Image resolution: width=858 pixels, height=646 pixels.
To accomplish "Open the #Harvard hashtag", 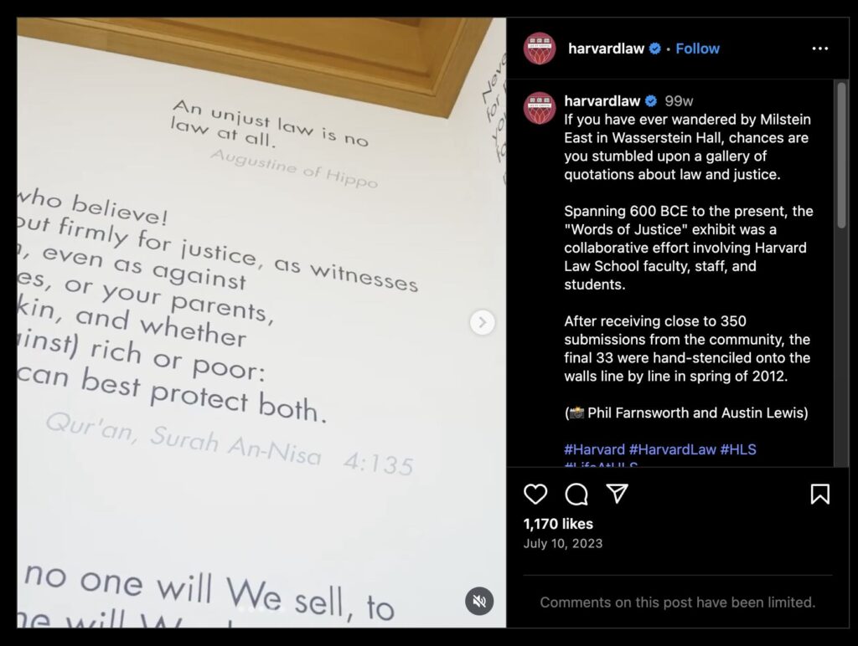I will (x=594, y=449).
